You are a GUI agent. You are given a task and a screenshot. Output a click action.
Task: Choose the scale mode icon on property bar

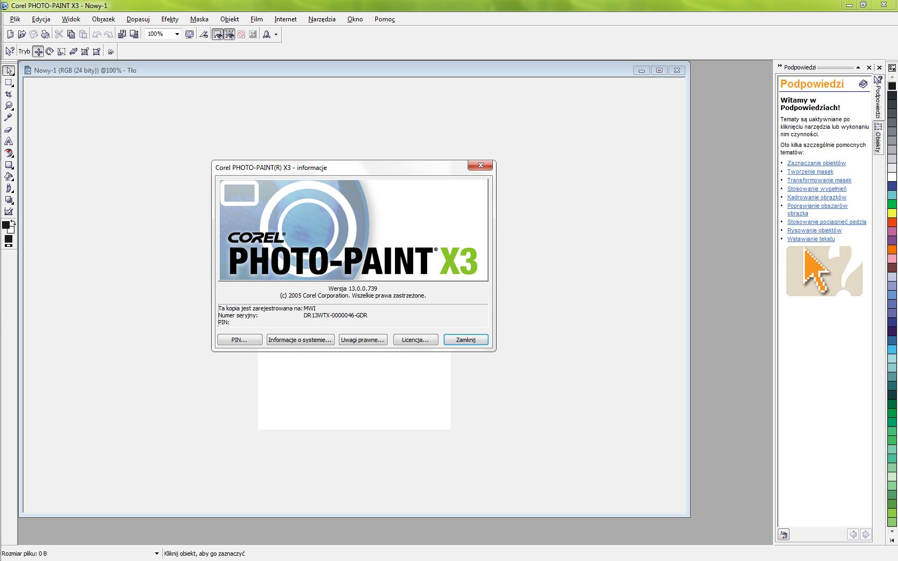[x=61, y=51]
